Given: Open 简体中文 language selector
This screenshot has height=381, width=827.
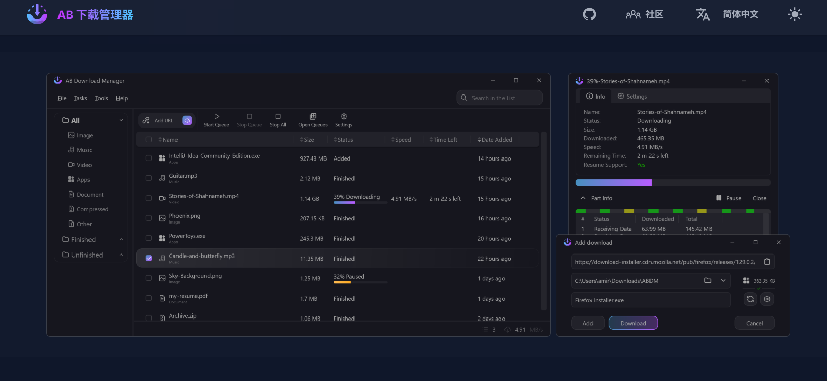Looking at the screenshot, I should tap(741, 14).
